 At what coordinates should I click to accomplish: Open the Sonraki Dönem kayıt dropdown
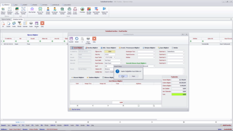154,66
